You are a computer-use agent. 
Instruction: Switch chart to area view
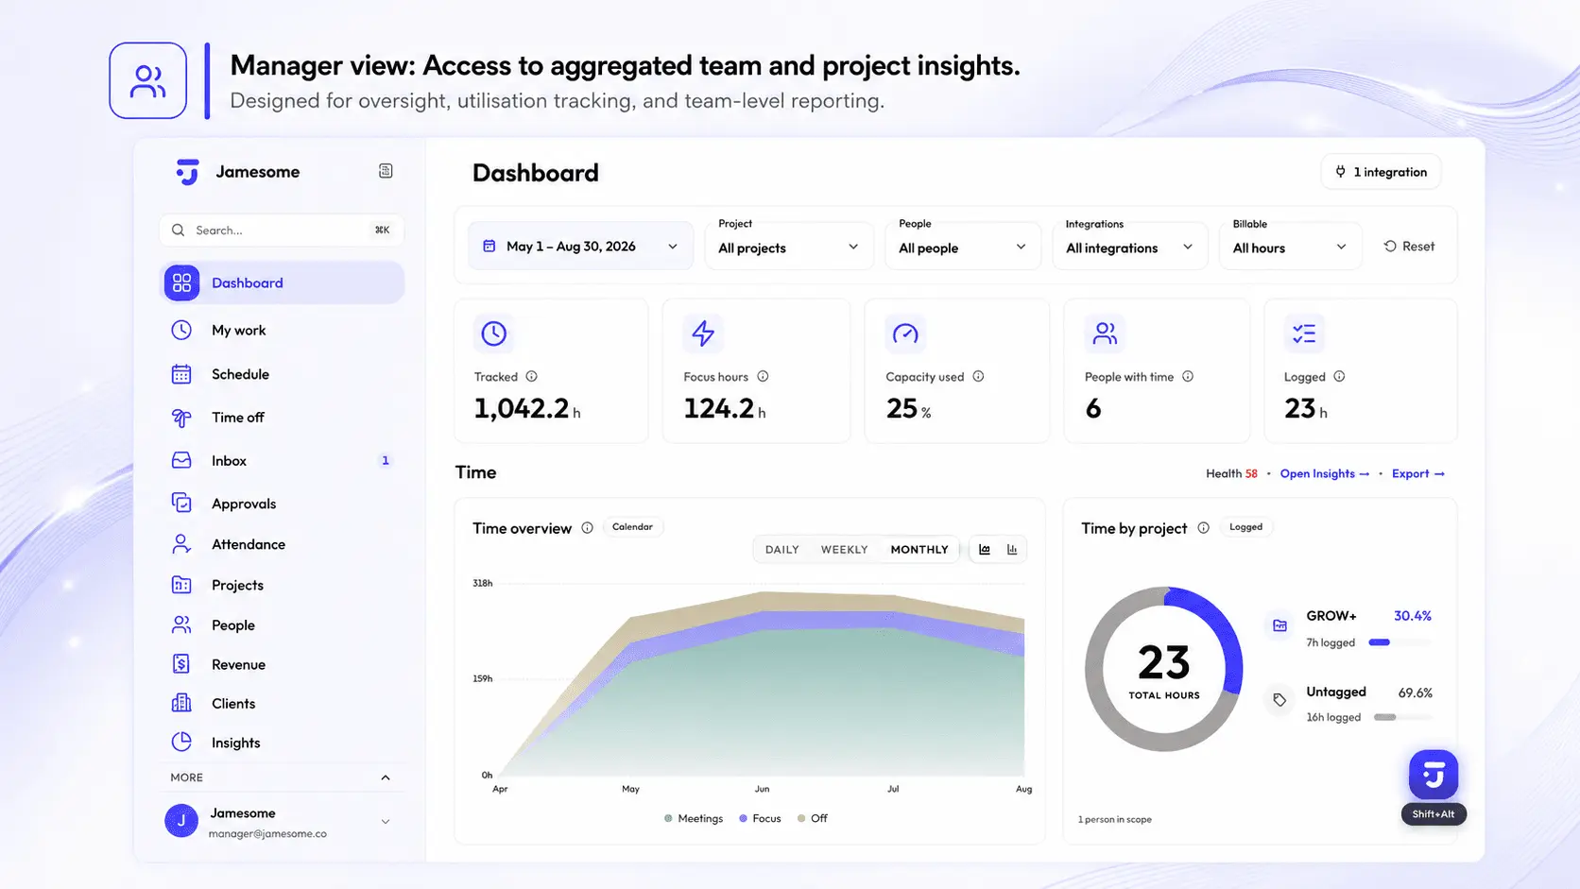pyautogui.click(x=985, y=549)
